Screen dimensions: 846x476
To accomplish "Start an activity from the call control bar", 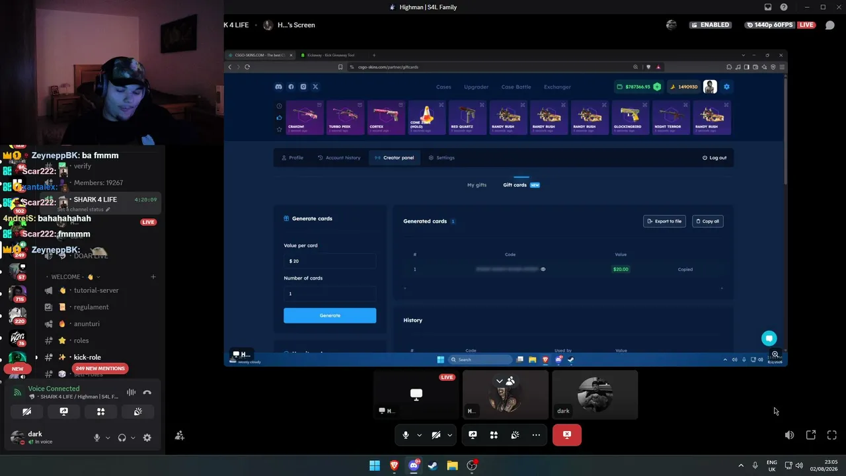I will pos(494,435).
